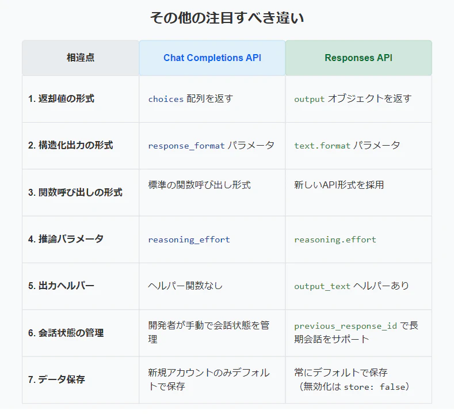454x414 pixels.
Task: Click the heading その他の注目すべき違い
Action: [227, 18]
